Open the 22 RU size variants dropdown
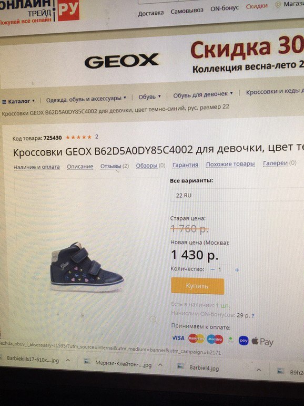 (x=237, y=195)
